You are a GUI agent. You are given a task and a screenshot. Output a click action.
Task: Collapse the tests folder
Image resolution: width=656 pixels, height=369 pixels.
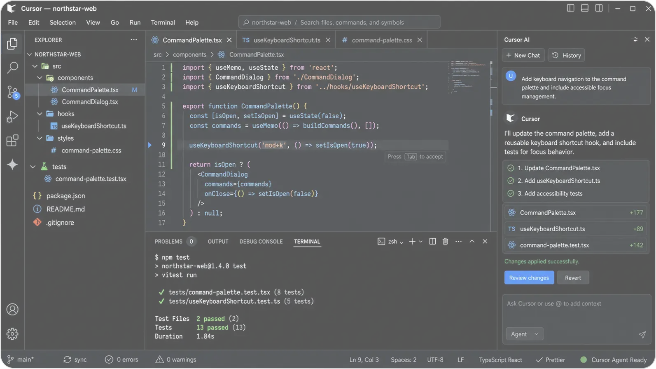[x=33, y=167]
